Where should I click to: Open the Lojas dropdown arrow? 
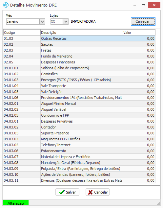pos(66,21)
